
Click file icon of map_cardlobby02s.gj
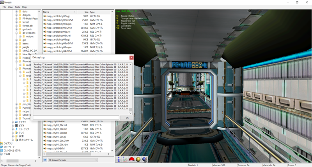pos(45,16)
